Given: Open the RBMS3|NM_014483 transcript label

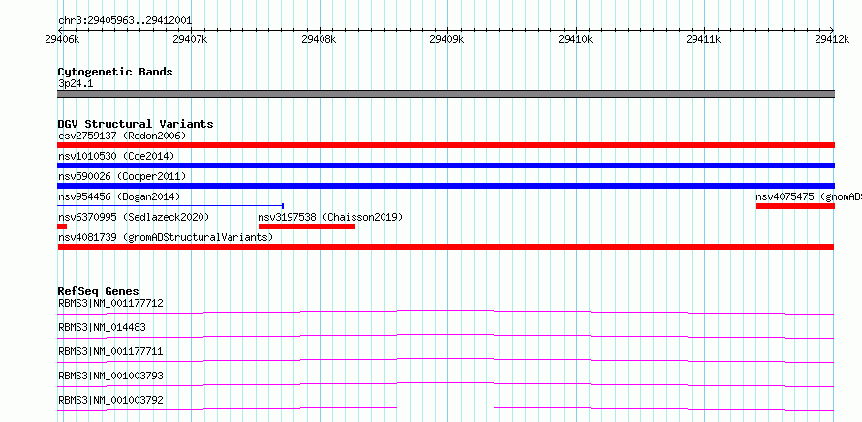Looking at the screenshot, I should pos(102,327).
